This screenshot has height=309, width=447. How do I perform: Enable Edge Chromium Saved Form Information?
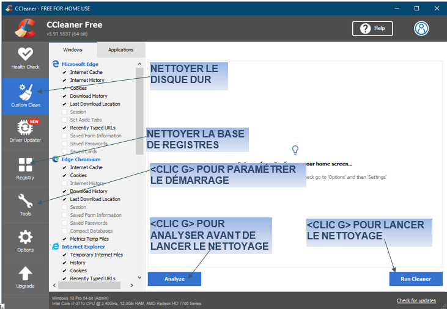tap(64, 215)
